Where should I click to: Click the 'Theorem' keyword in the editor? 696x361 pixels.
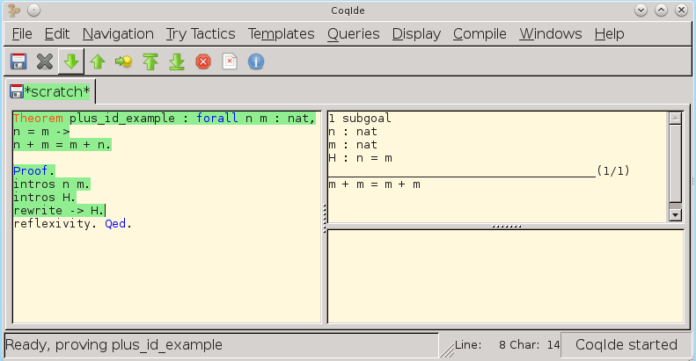pos(38,119)
